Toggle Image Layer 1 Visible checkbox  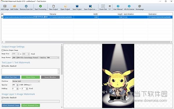pyautogui.click(x=2, y=98)
